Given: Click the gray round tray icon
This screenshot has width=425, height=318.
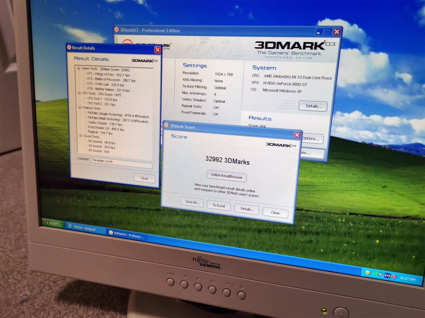Looking at the screenshot, I should click(381, 274).
